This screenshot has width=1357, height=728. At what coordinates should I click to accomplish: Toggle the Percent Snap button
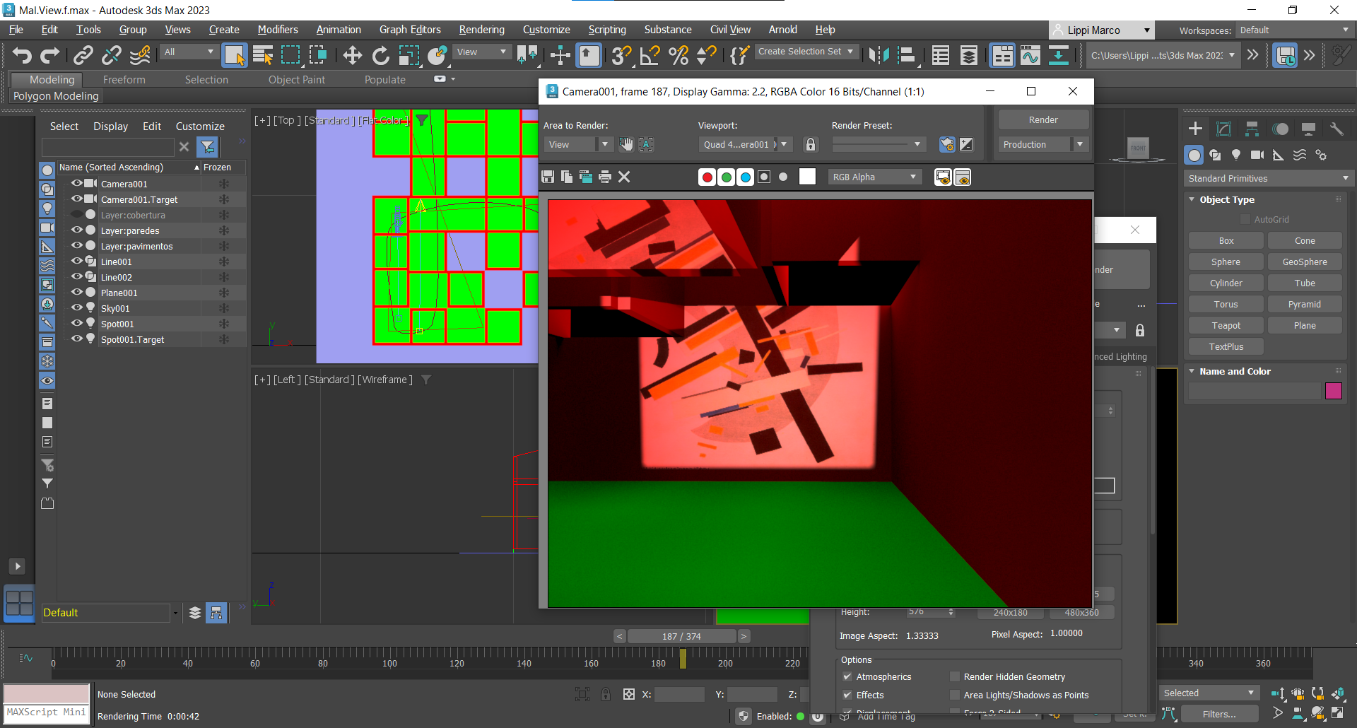[678, 55]
